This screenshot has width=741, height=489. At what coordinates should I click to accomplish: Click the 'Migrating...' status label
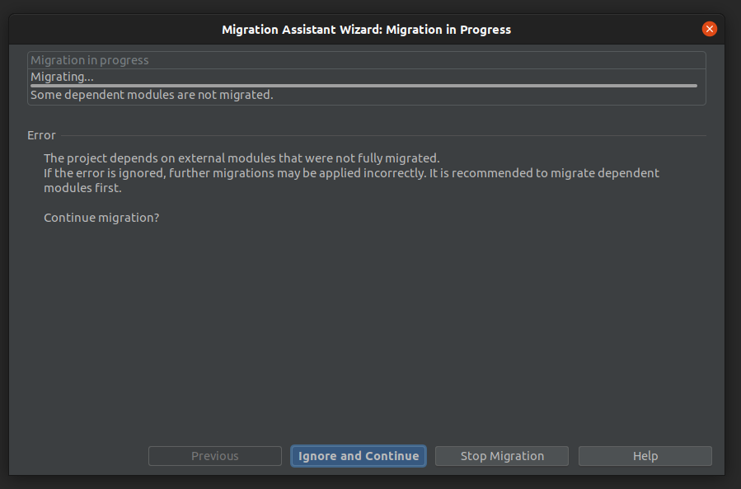click(x=62, y=77)
